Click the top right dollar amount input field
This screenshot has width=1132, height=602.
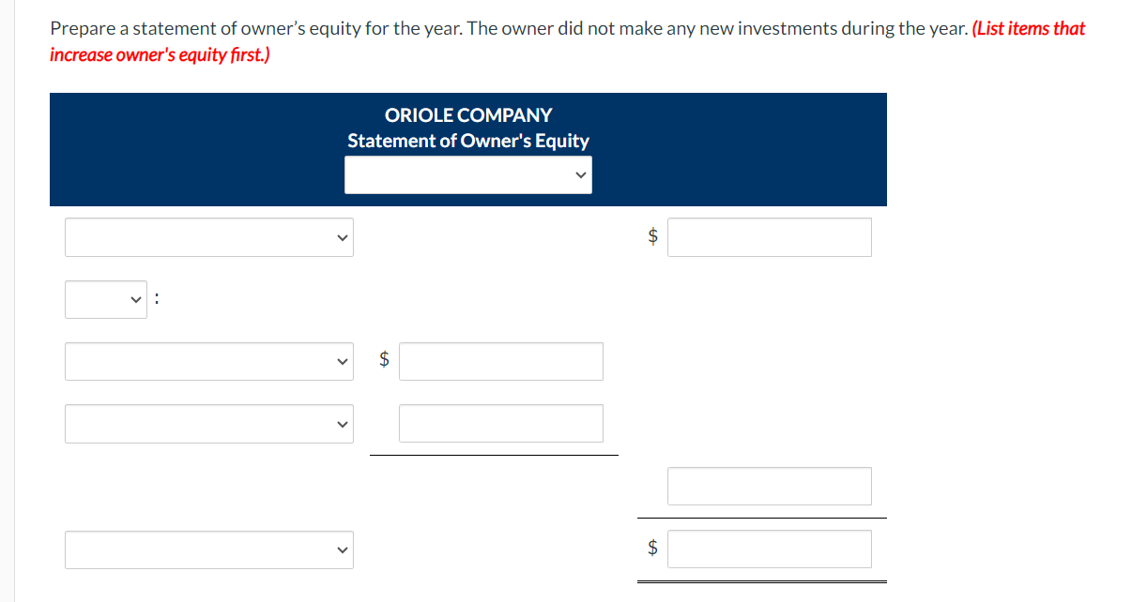(769, 237)
